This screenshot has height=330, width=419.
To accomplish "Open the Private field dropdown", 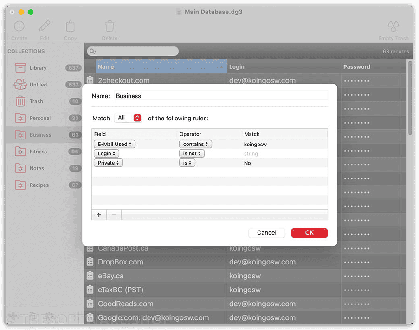I will pos(108,163).
